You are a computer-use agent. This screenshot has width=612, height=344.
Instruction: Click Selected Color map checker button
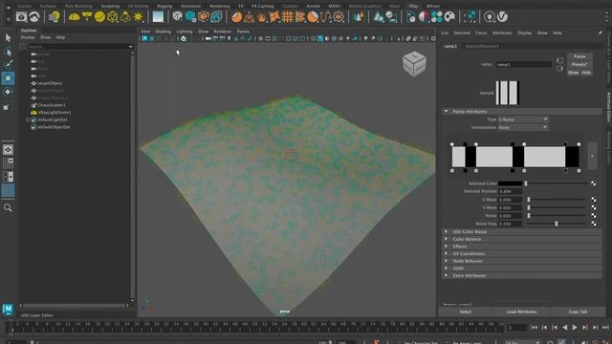point(593,183)
